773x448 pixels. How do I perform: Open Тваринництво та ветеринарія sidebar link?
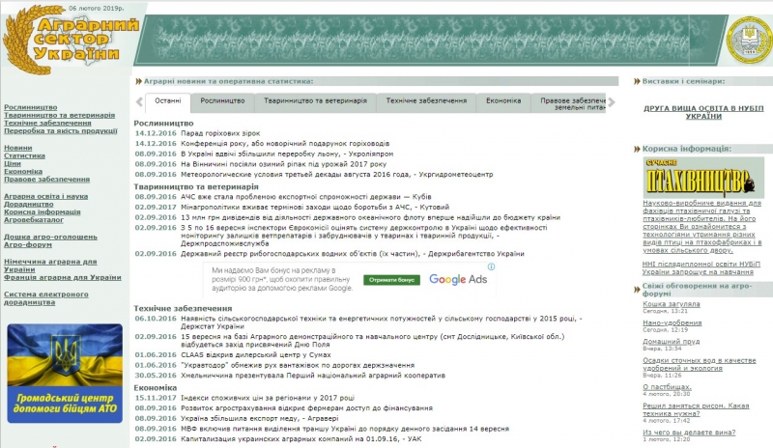pyautogui.click(x=59, y=115)
